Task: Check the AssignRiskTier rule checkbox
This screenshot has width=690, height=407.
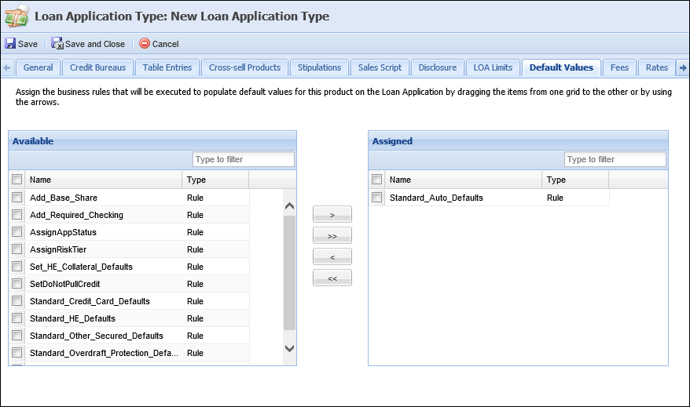Action: pyautogui.click(x=17, y=249)
